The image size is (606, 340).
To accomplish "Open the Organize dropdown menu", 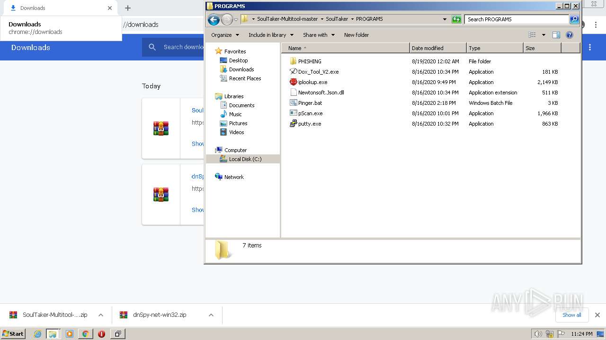I will click(225, 35).
